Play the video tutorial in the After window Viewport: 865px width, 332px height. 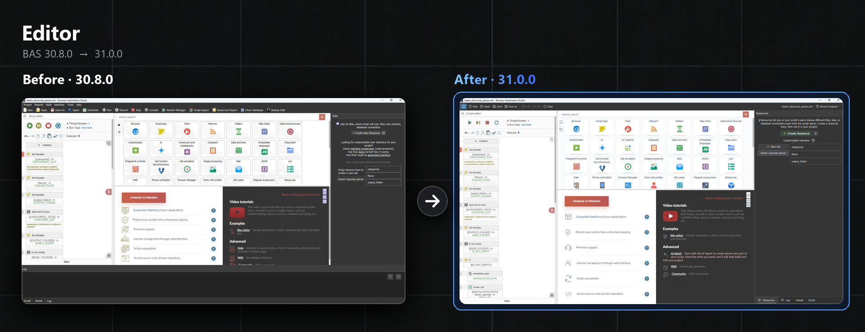coord(670,216)
